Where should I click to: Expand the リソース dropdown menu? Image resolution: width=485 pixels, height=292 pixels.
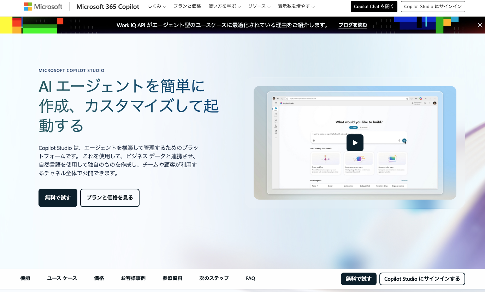click(259, 6)
